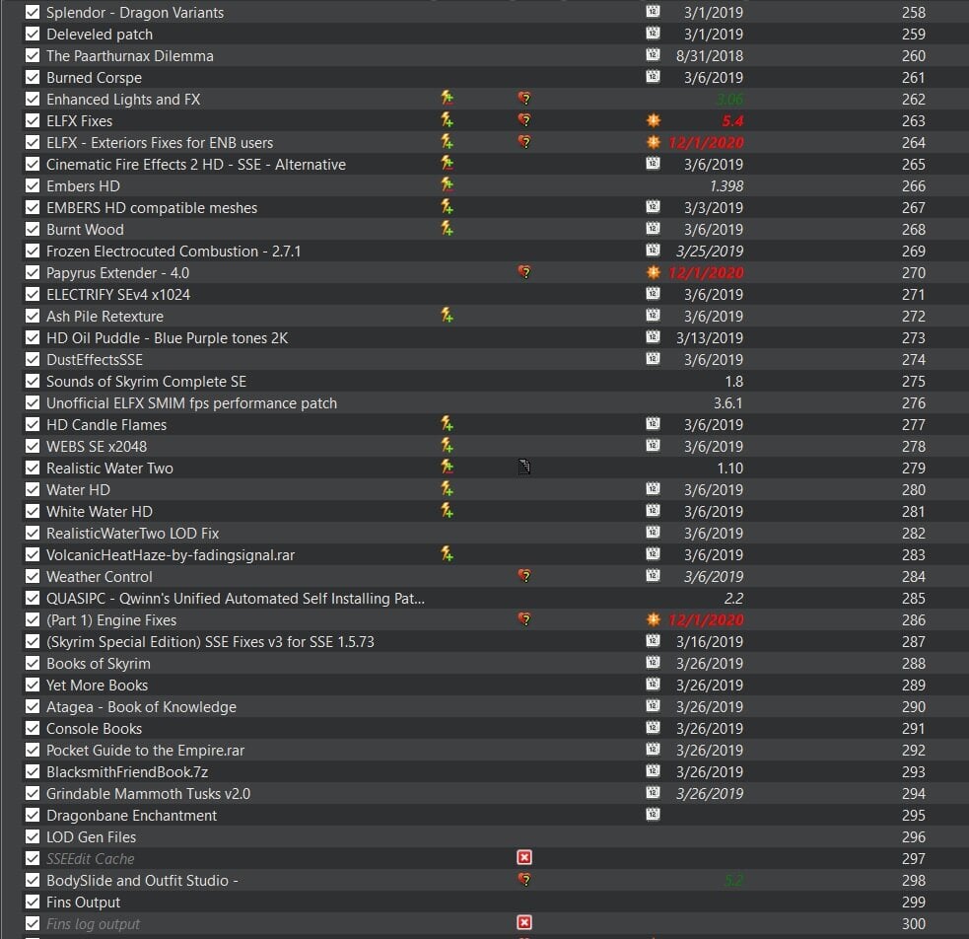Image resolution: width=969 pixels, height=939 pixels.
Task: Click update star icon on ELFX - Exteriors Fixes row
Action: (653, 142)
